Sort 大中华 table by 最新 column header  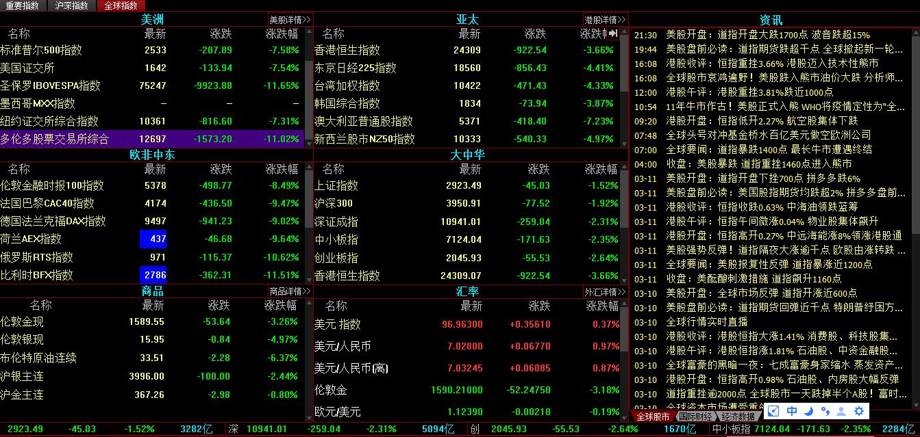(470, 169)
